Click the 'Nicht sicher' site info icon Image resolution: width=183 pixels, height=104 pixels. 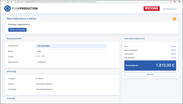tap(15, 2)
